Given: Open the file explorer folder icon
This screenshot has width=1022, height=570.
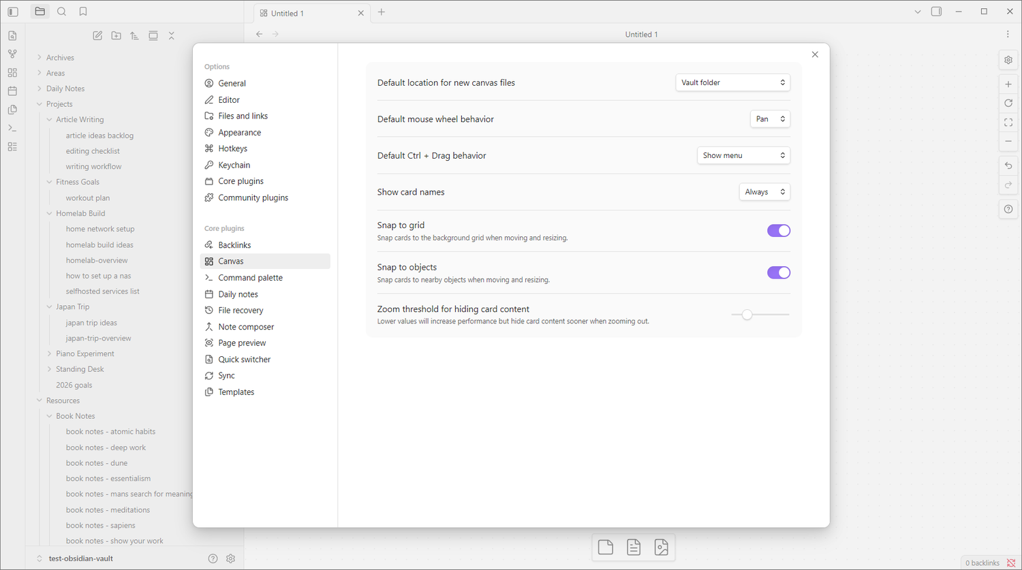Looking at the screenshot, I should pos(40,12).
